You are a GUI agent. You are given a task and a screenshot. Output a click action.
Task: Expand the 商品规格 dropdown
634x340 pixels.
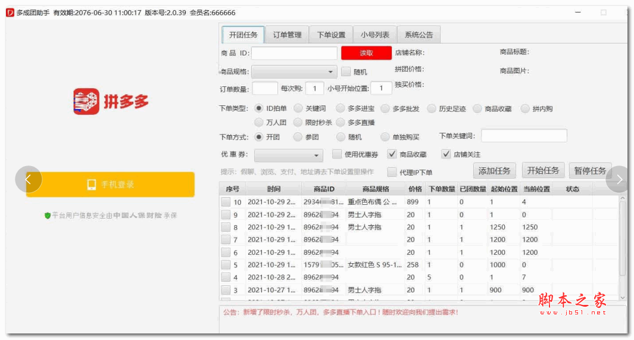point(294,72)
